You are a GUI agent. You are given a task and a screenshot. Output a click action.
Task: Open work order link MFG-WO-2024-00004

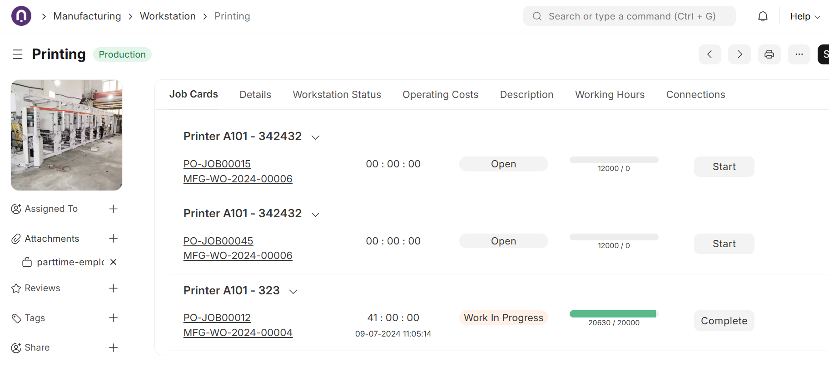(x=238, y=332)
